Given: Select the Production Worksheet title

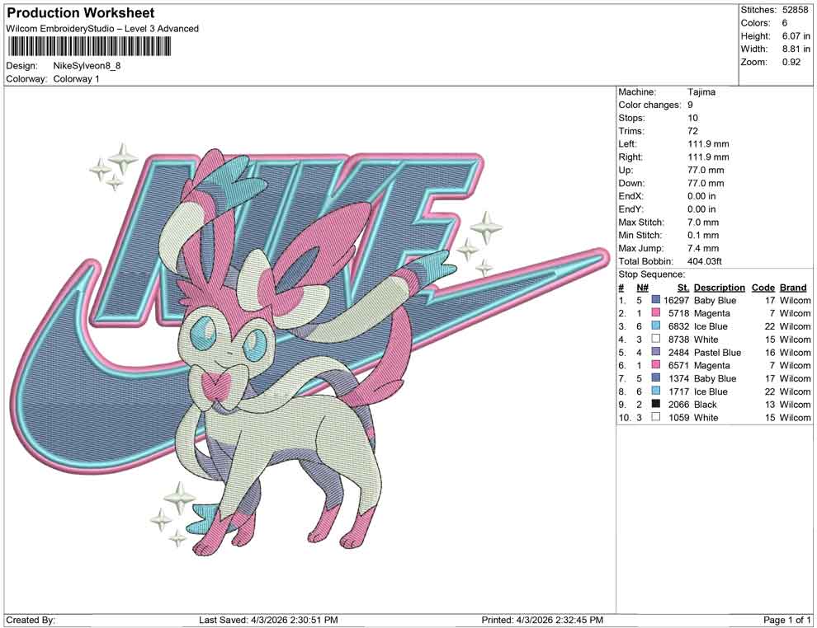Looking at the screenshot, I should coord(79,13).
